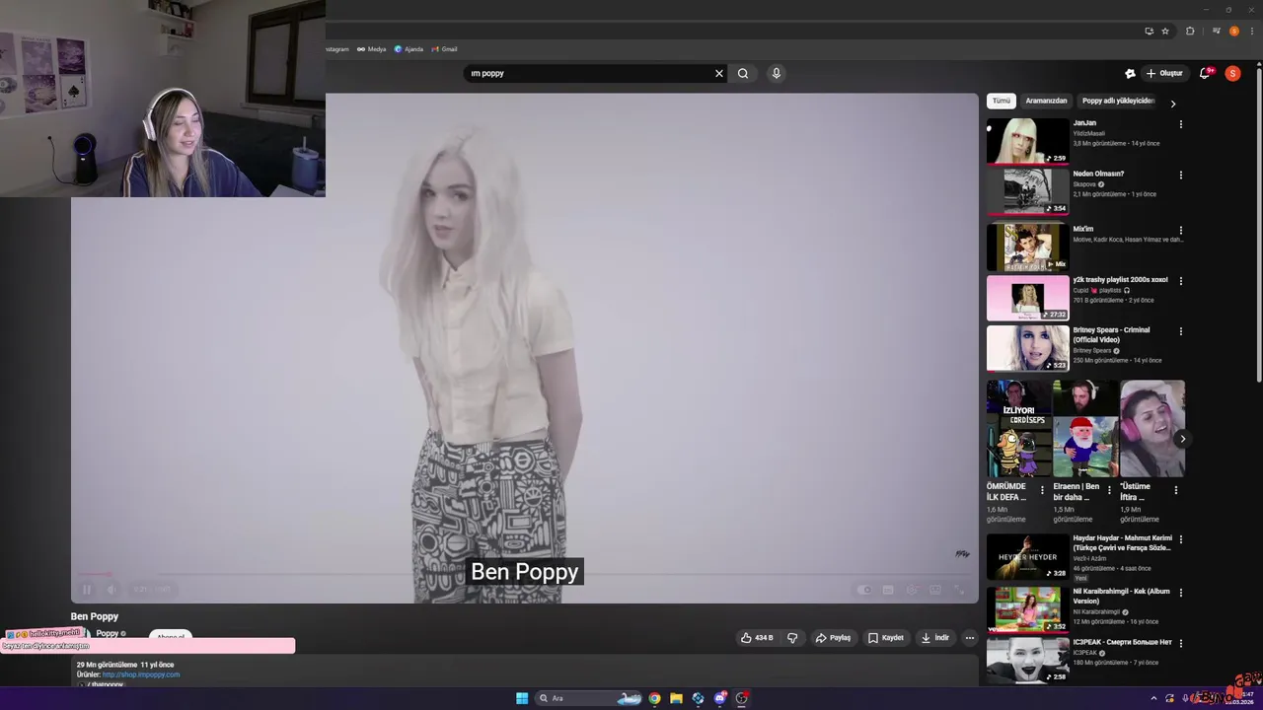Open the YouTube account avatar menu
Screen dimensions: 1263x710
tap(1232, 73)
